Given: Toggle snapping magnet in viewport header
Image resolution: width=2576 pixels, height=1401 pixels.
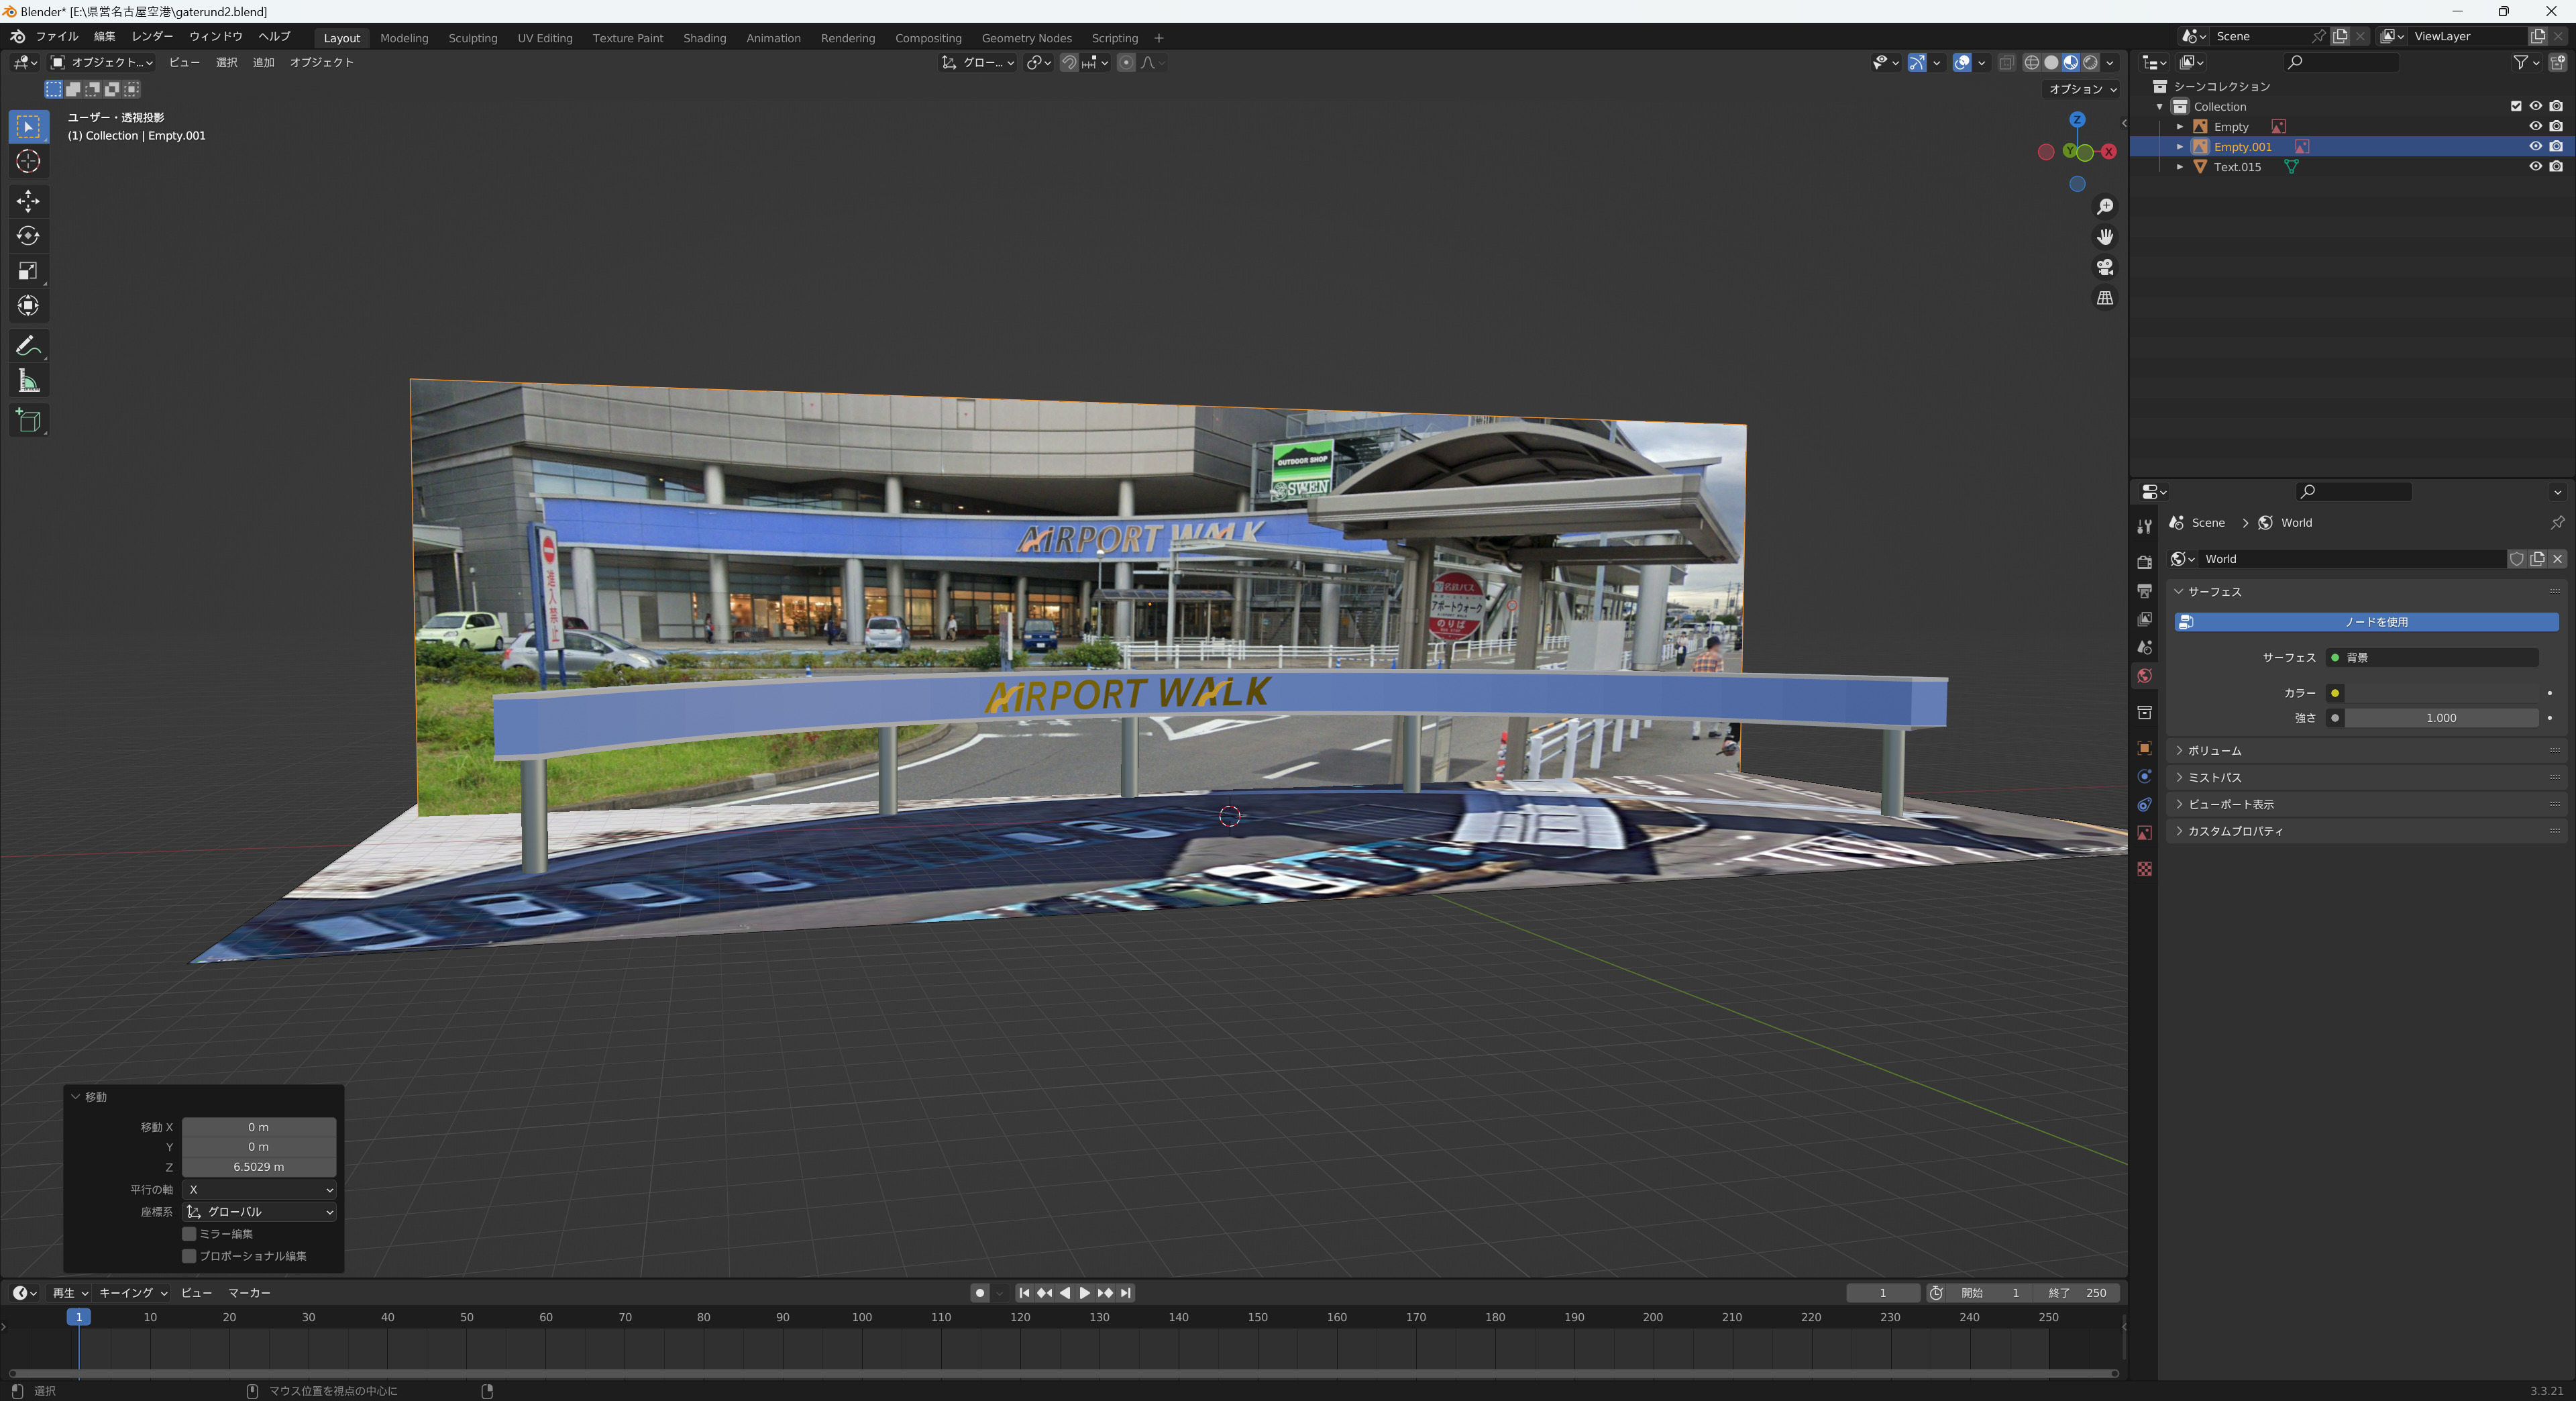Looking at the screenshot, I should point(1069,62).
